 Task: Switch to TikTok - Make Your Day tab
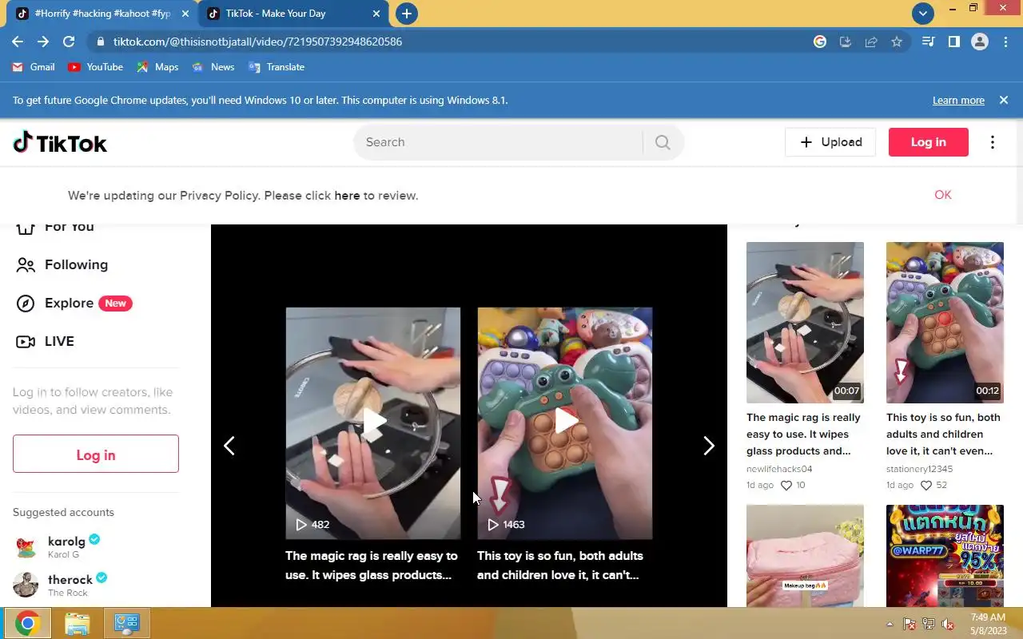292,14
